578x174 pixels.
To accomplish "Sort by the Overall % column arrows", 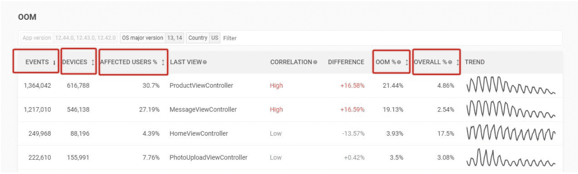I will coord(458,62).
